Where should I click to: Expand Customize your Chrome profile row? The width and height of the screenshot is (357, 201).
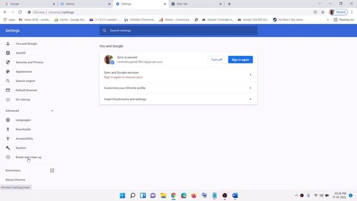coord(178,88)
